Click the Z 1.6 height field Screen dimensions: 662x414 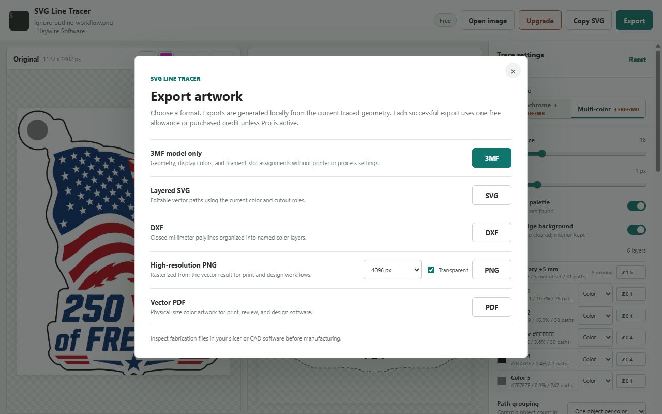[x=631, y=272]
